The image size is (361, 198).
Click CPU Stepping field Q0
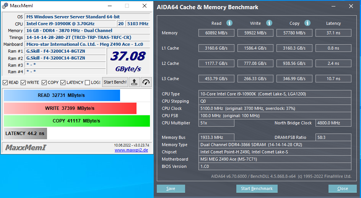[x=275, y=101]
